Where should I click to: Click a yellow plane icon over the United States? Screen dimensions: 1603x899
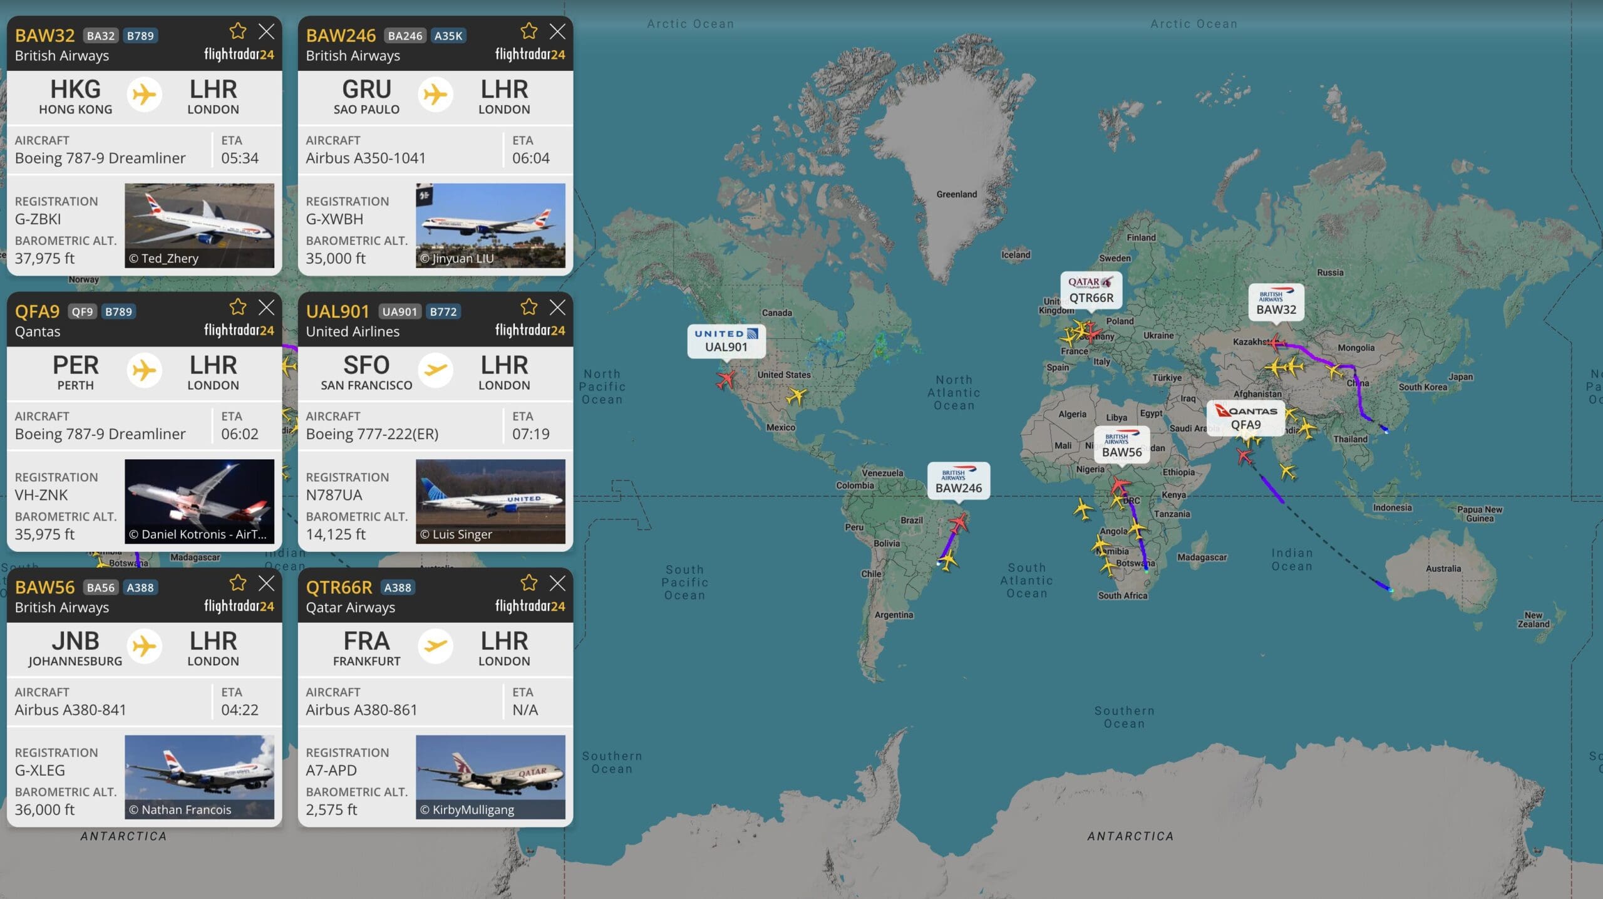click(x=798, y=396)
